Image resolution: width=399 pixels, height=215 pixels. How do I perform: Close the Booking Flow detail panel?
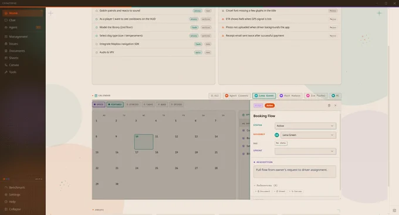(x=336, y=106)
